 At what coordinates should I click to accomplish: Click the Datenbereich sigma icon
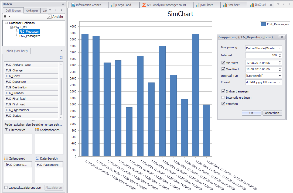[x=37, y=158]
